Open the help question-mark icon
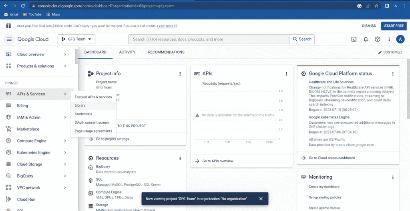Screen dimensions: 410x211 377,39
